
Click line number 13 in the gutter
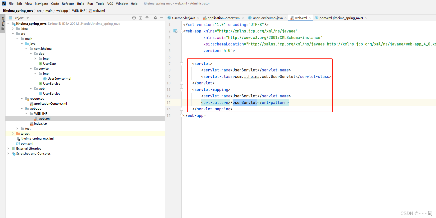coord(168,103)
